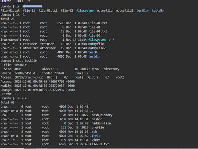Select the blue '.theia' directory name
Screen dimensions: 198x149
95,136
